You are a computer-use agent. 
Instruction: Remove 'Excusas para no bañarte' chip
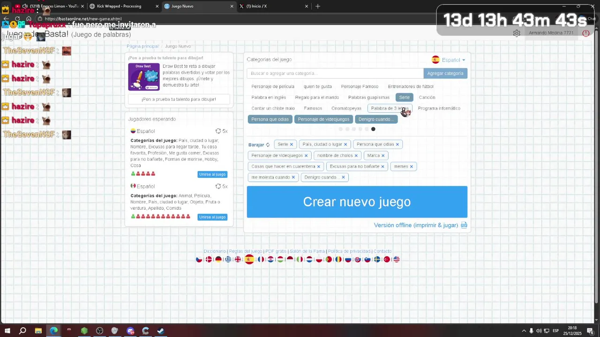382,167
